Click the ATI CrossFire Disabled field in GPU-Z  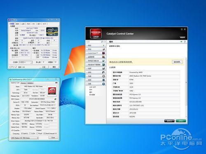(x=39, y=131)
